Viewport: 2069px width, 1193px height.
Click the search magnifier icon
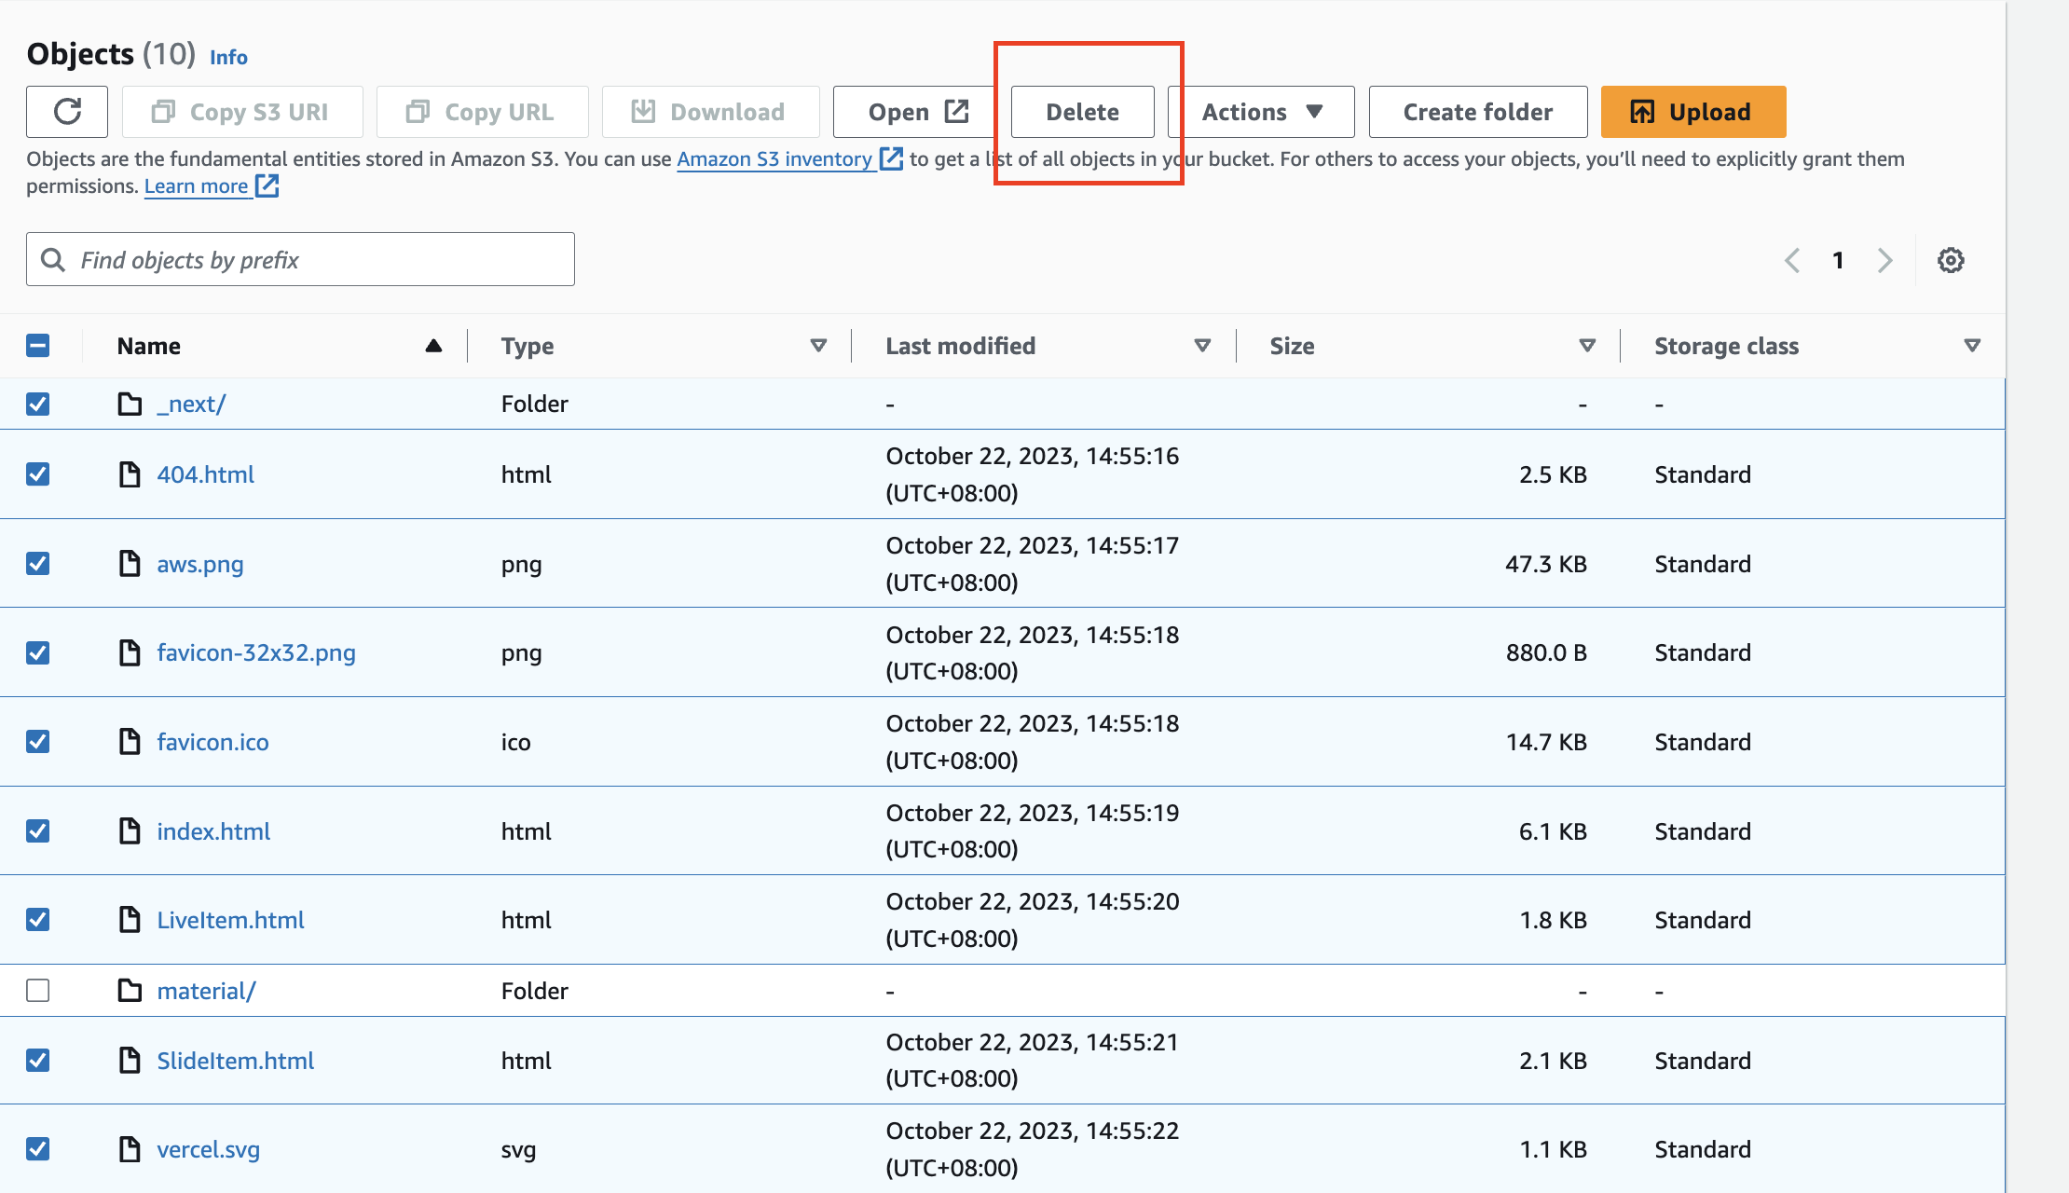pos(53,260)
